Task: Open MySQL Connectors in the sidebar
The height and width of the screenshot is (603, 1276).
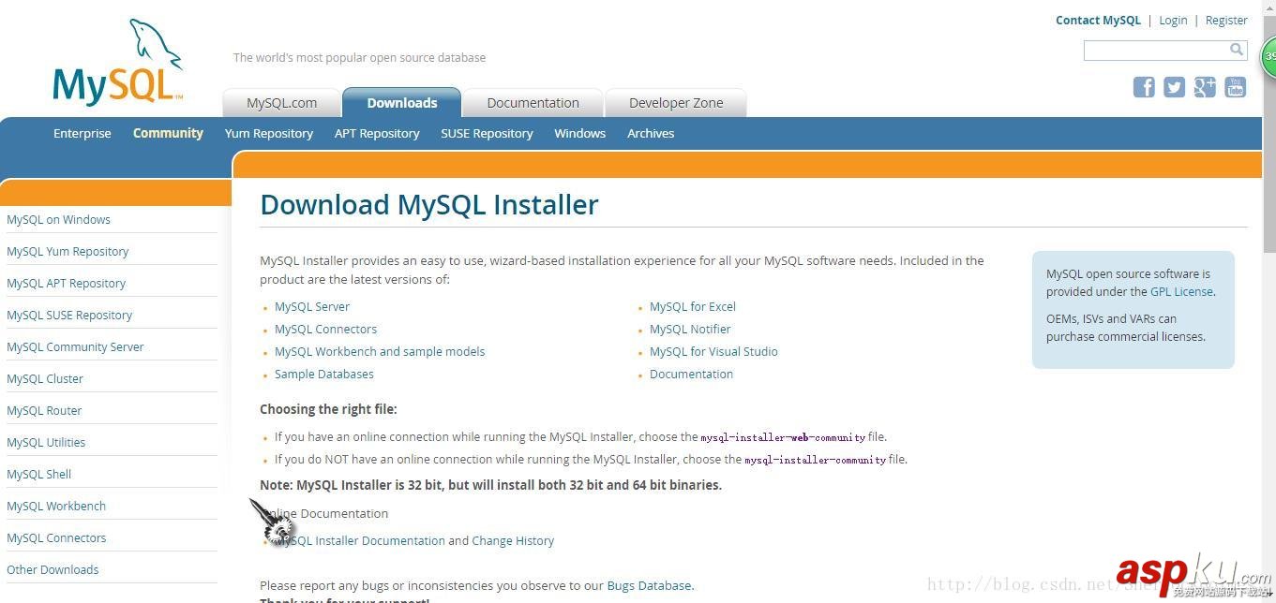Action: [x=56, y=537]
